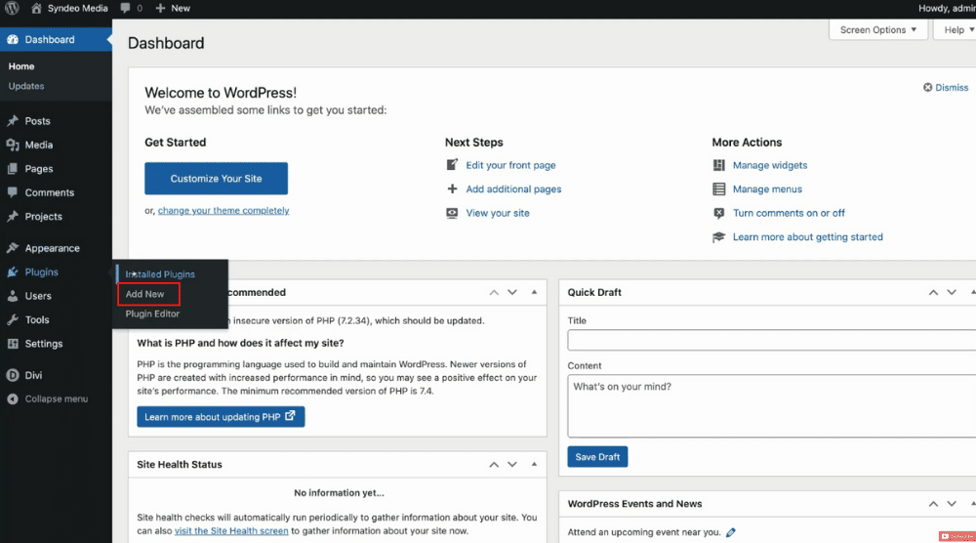The image size is (976, 543).
Task: Open visit the Site Health screen link
Action: click(x=231, y=531)
